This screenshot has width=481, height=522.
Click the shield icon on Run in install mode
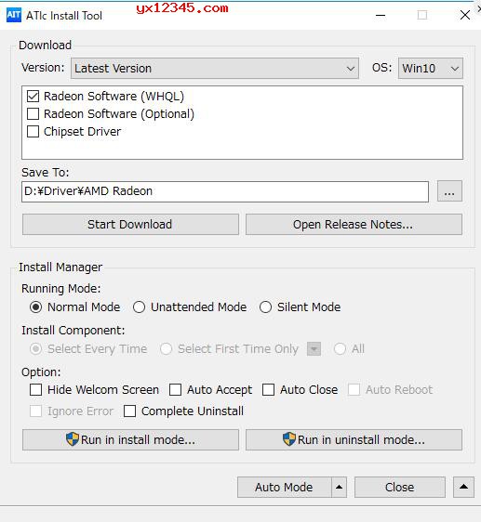coord(73,439)
